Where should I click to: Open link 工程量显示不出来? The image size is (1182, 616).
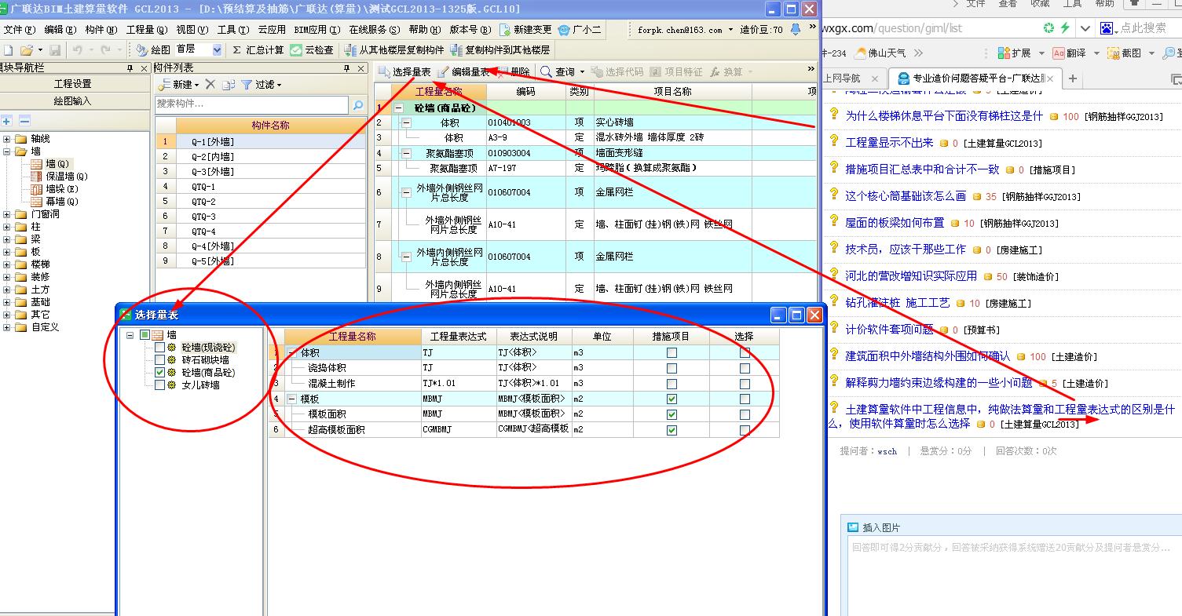click(x=889, y=143)
